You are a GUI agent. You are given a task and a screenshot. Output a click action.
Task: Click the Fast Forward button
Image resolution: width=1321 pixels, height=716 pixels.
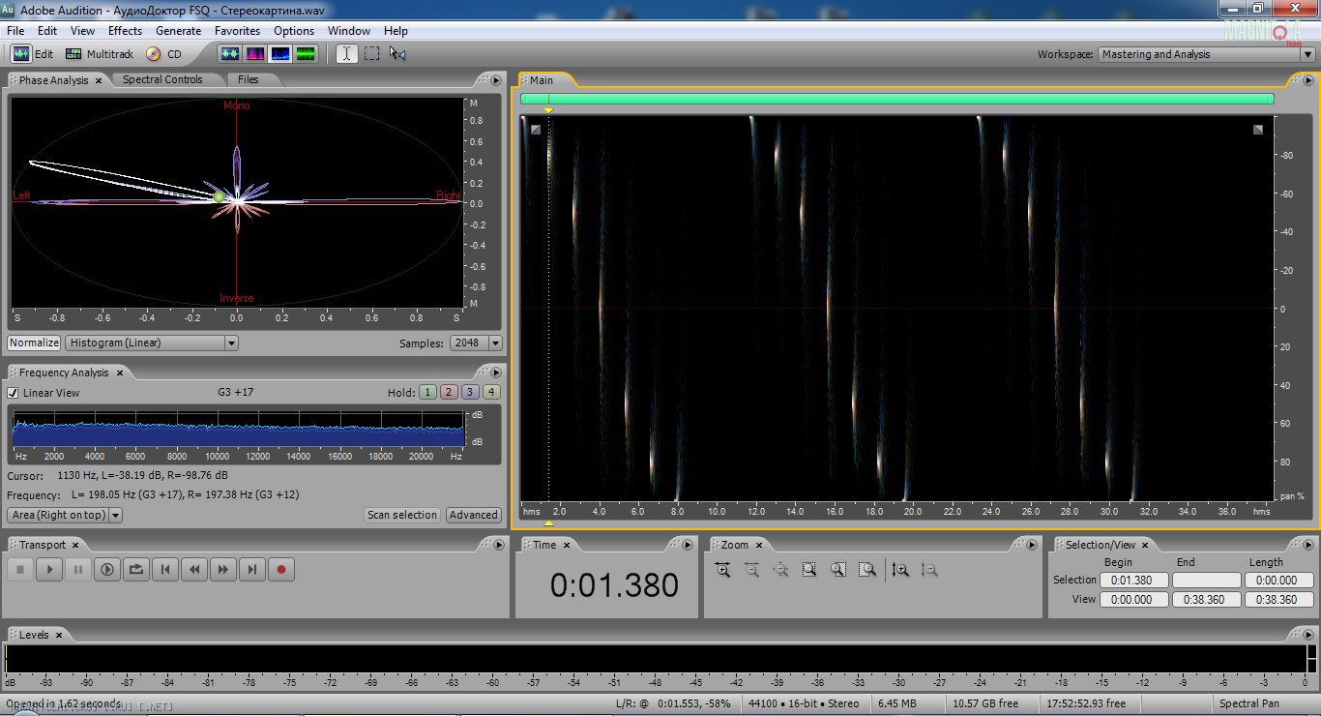pyautogui.click(x=223, y=570)
